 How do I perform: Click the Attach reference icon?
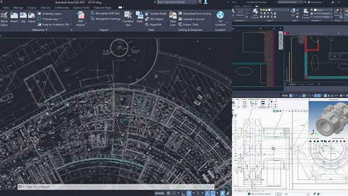point(14,17)
